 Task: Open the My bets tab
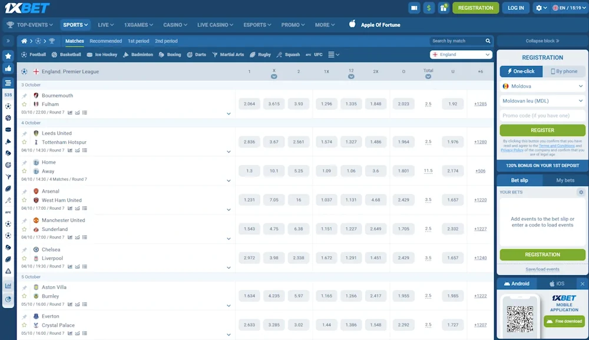click(x=565, y=180)
